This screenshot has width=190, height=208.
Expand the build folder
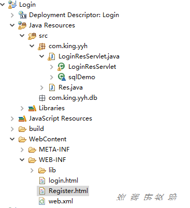point(12,129)
